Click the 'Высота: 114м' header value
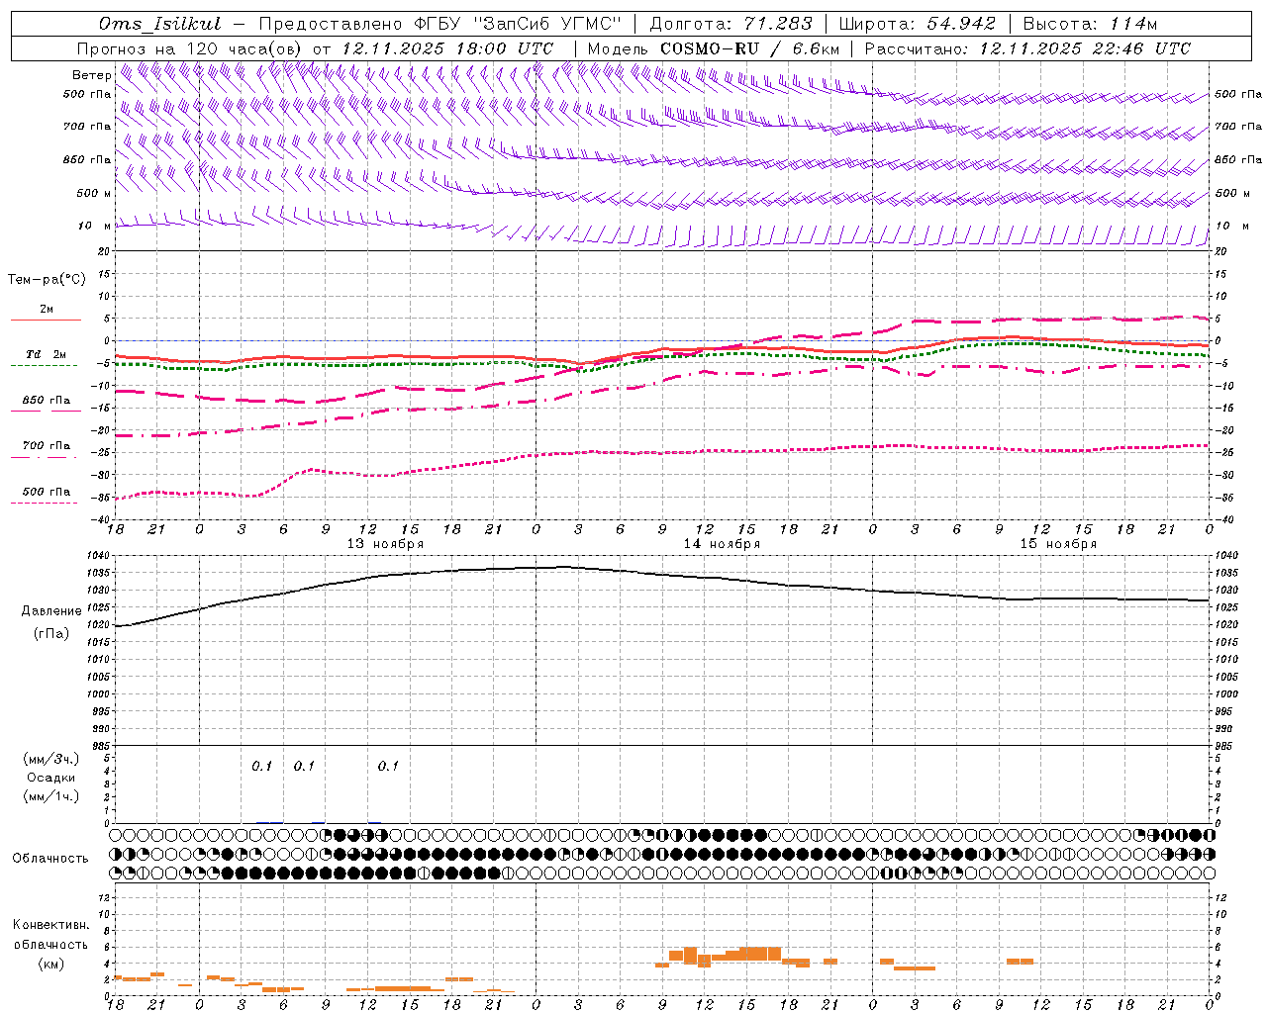 click(x=1090, y=24)
